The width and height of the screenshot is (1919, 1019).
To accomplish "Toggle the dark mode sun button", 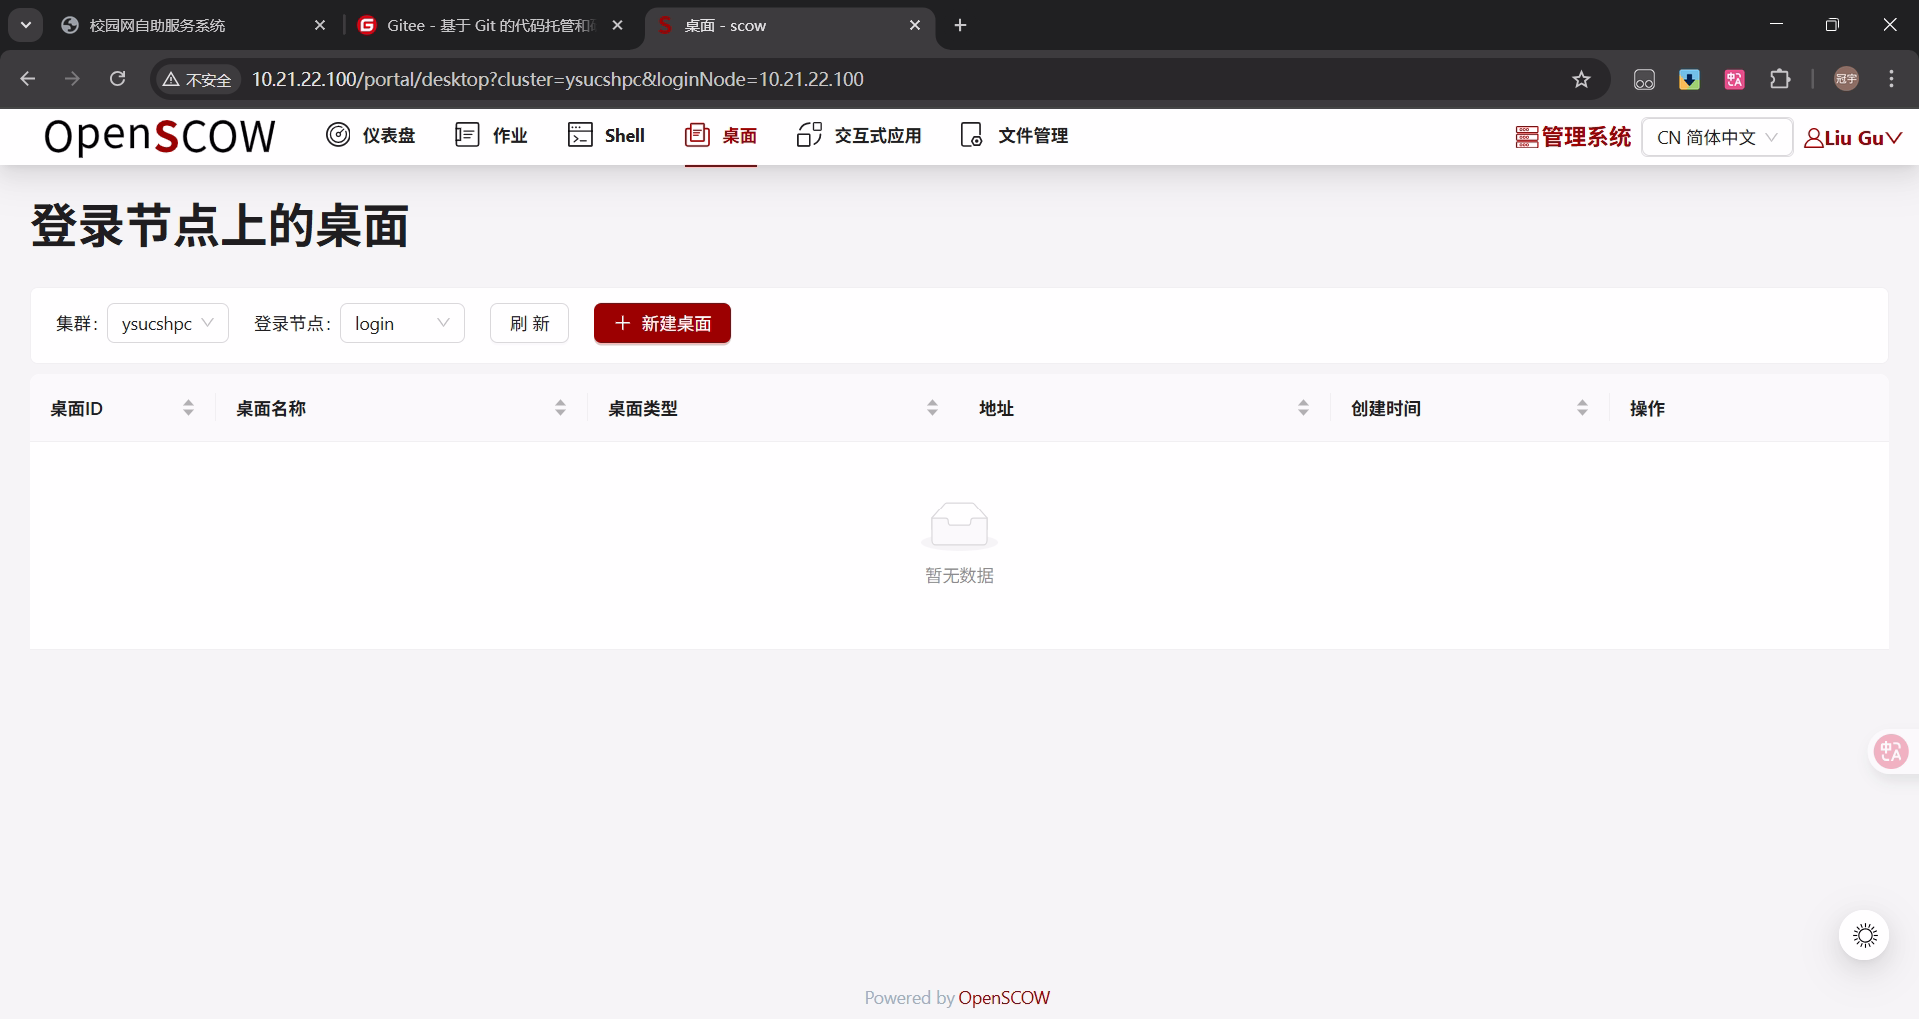I will (x=1863, y=935).
